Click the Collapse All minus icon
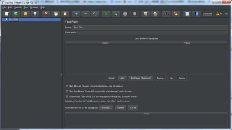Screen dimensions: 232x130 pyautogui.click(x=86, y=14)
